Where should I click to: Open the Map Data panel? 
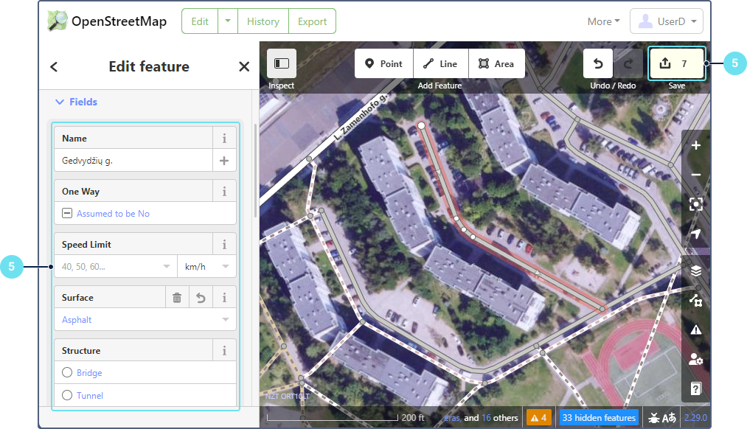click(x=696, y=300)
